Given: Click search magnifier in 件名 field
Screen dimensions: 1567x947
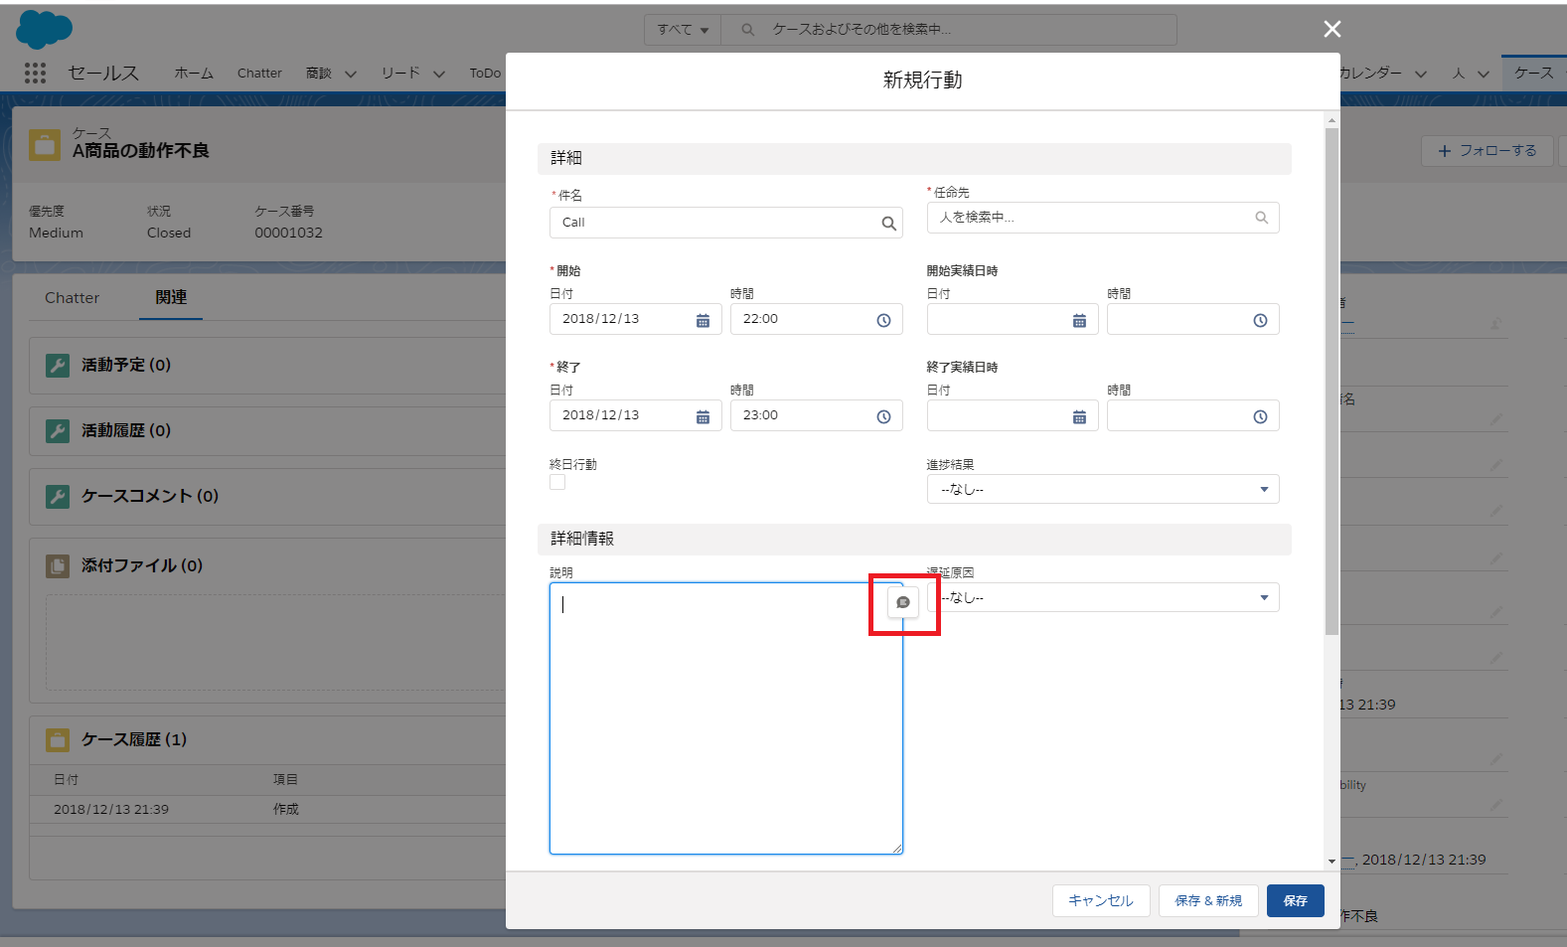Looking at the screenshot, I should click(888, 224).
